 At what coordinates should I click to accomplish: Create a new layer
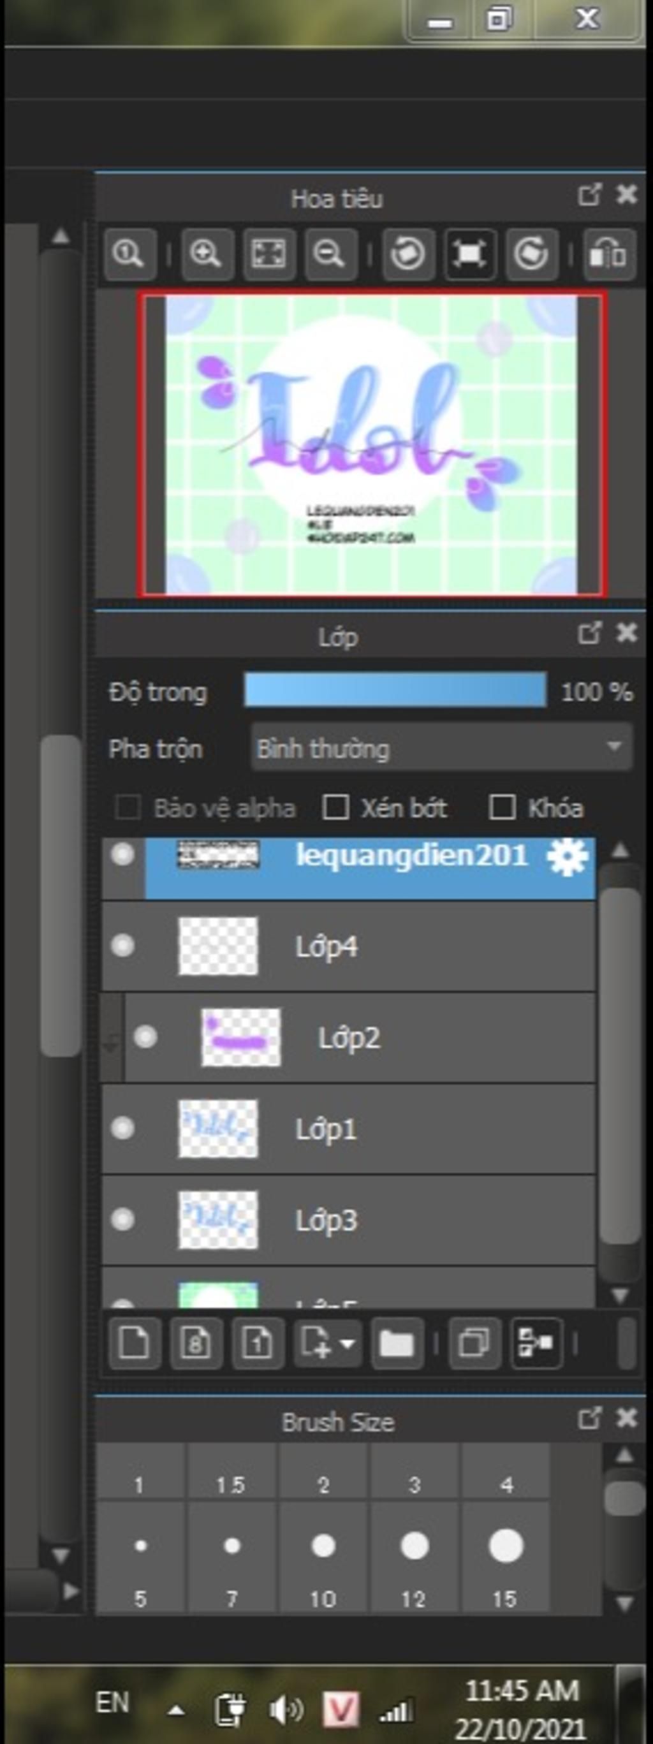coord(134,1343)
